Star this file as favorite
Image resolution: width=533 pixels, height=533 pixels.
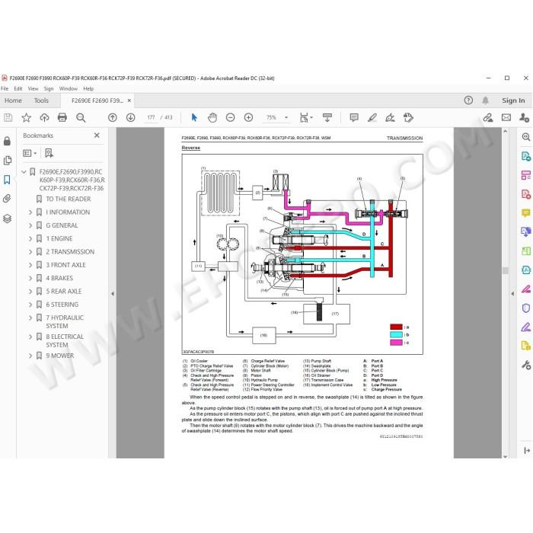point(26,117)
